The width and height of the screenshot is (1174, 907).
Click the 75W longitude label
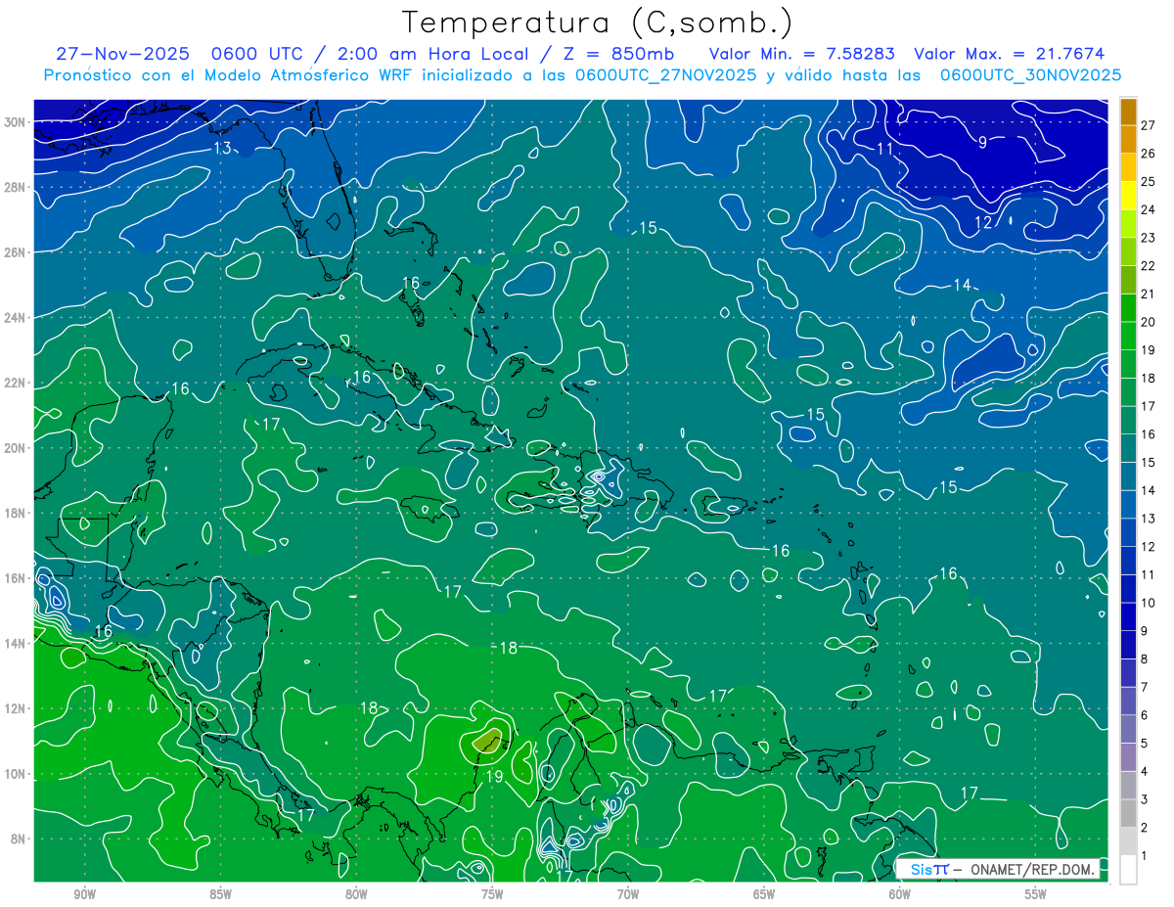point(492,894)
